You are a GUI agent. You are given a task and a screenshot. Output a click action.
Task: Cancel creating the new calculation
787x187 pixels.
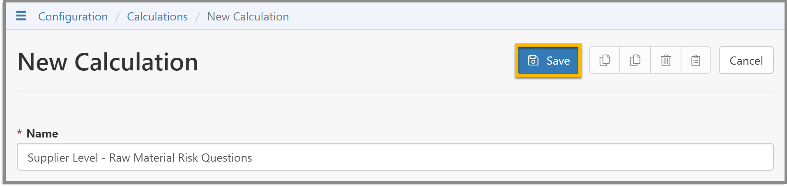[x=746, y=61]
